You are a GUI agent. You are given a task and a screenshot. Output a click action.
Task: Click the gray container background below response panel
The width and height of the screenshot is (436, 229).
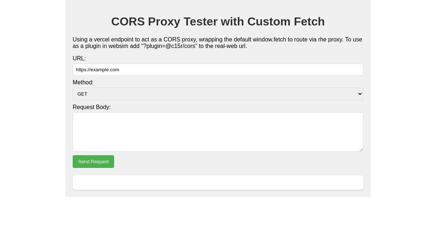click(218, 193)
